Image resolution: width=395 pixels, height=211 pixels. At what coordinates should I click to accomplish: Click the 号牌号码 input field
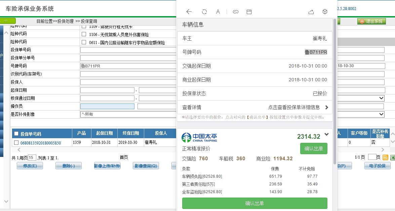128,66
